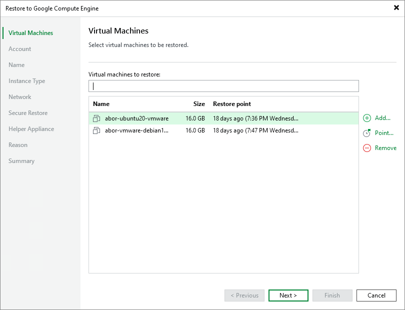Image resolution: width=405 pixels, height=310 pixels.
Task: Click Remove to delete selected VM
Action: pos(385,148)
